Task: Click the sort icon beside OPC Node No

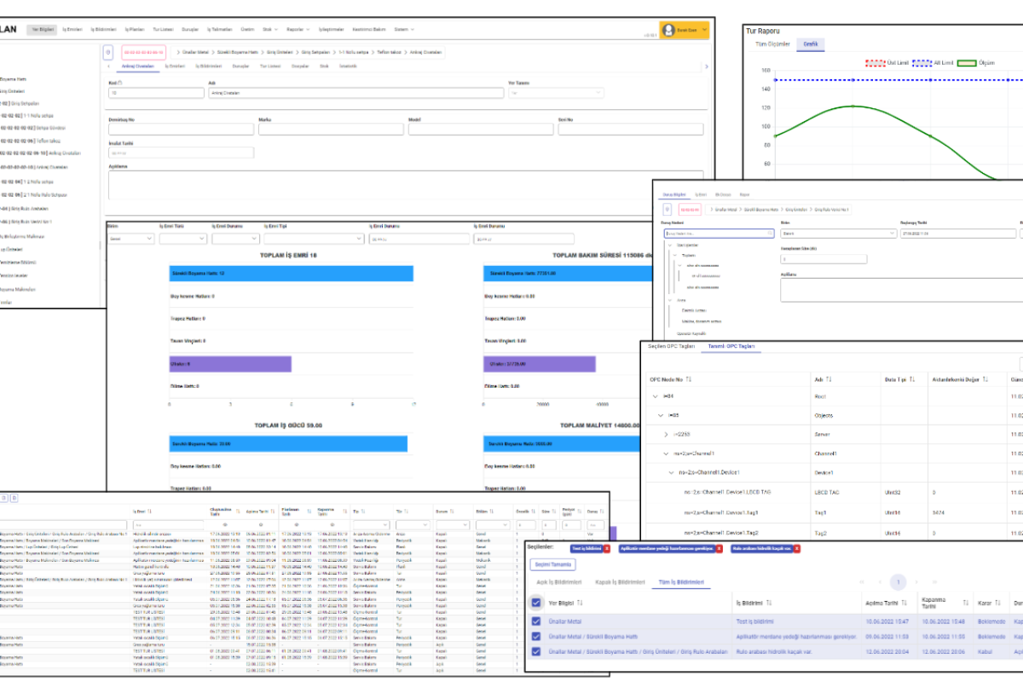Action: click(689, 379)
